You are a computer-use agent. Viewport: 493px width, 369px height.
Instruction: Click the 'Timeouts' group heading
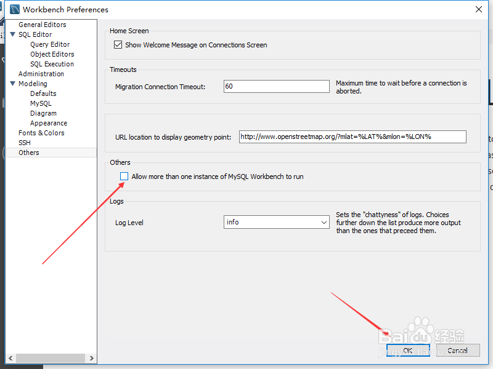(123, 69)
